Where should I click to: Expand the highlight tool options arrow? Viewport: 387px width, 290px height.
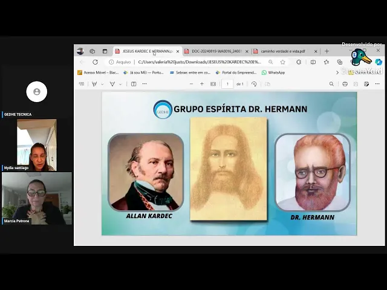(x=102, y=84)
